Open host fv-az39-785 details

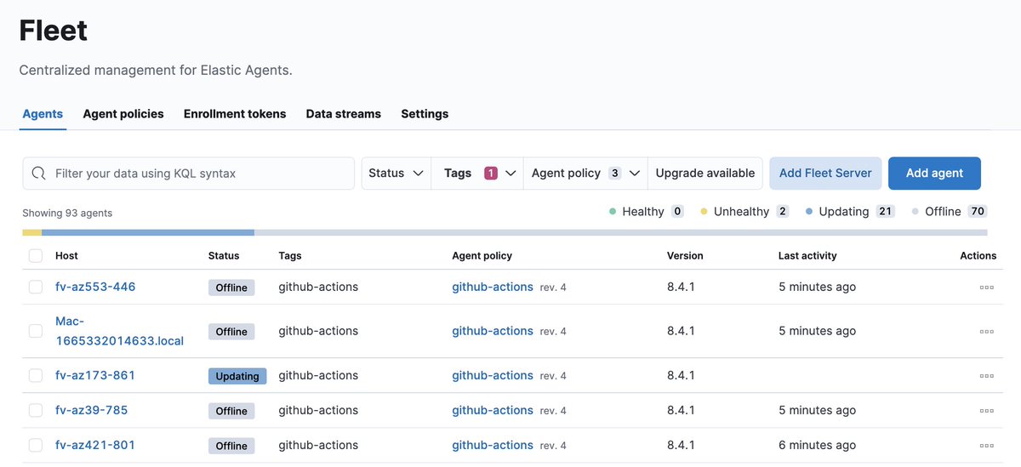coord(91,410)
